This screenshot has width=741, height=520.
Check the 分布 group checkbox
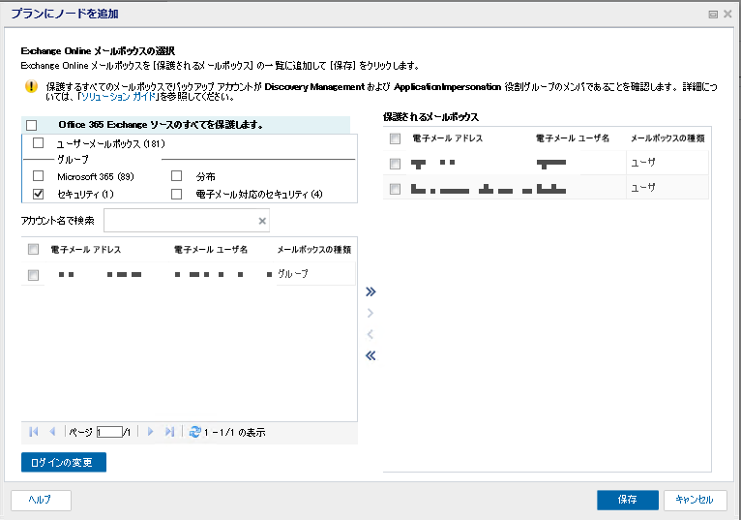[x=177, y=176]
